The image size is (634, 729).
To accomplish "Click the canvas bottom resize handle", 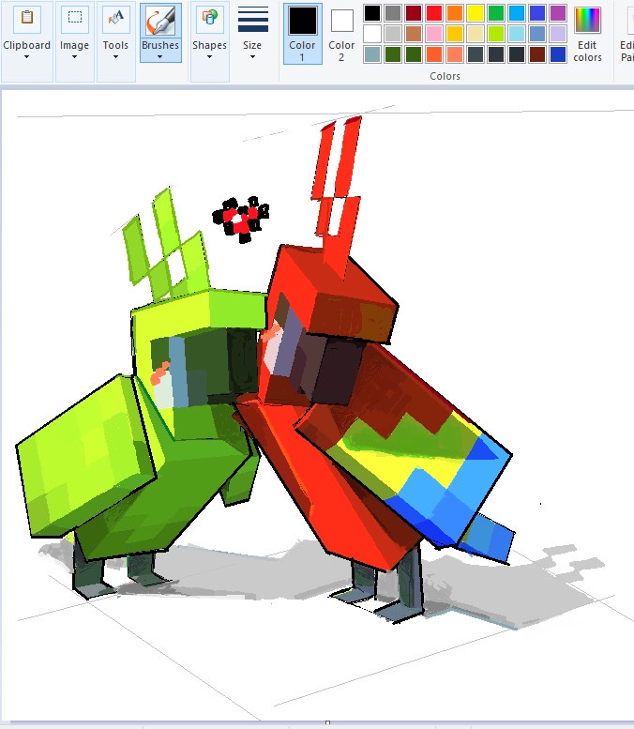I will click(327, 722).
